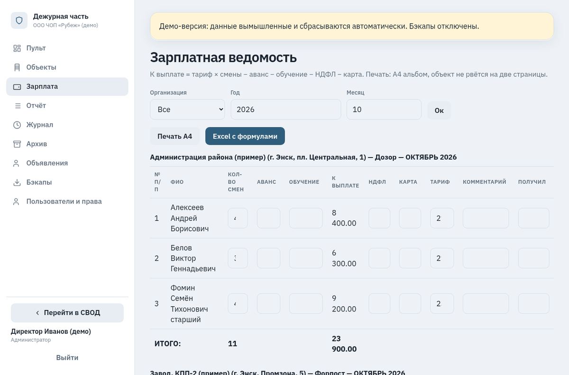Click Тариф field in Фомин row
Image resolution: width=569 pixels, height=375 pixels.
tap(442, 304)
